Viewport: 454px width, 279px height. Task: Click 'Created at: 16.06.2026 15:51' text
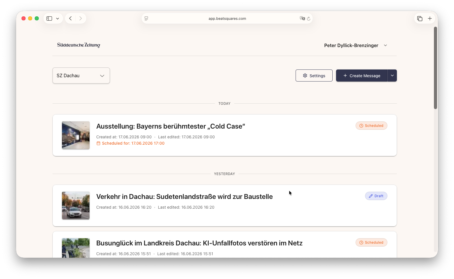pyautogui.click(x=123, y=254)
